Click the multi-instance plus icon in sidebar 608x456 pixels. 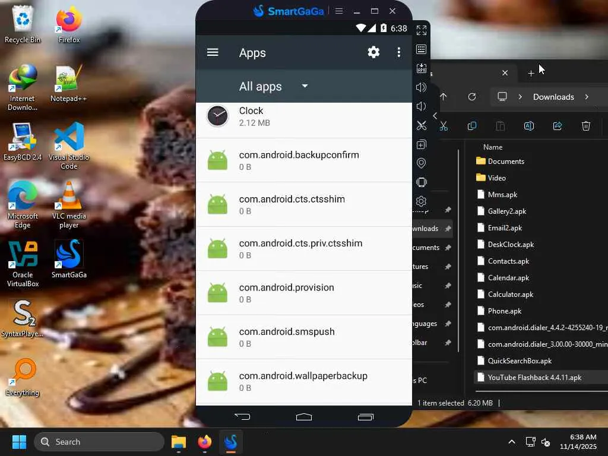point(422,144)
